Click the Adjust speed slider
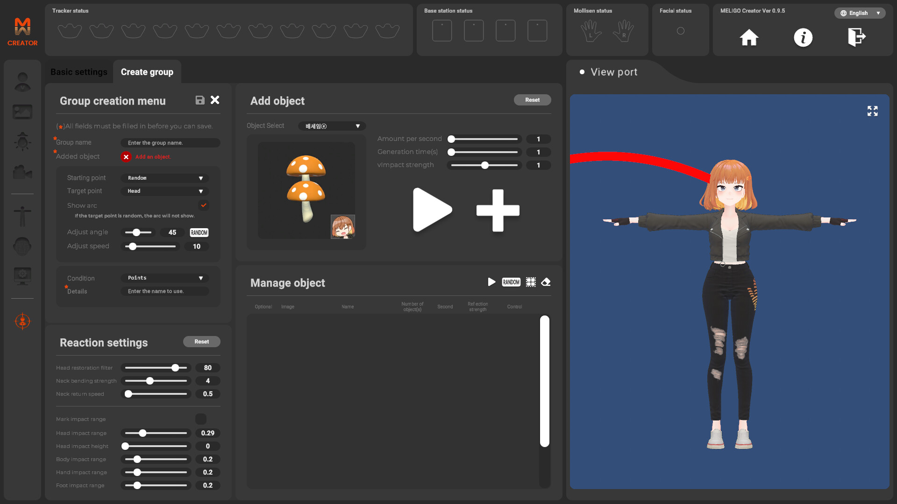Image resolution: width=897 pixels, height=504 pixels. pos(150,246)
